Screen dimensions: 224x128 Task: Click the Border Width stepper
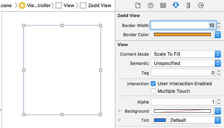pyautogui.click(x=219, y=25)
